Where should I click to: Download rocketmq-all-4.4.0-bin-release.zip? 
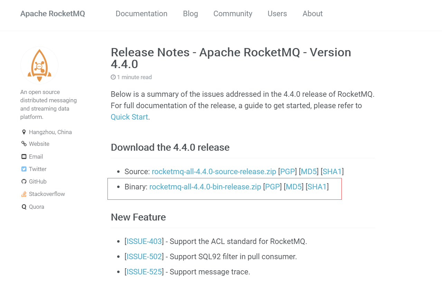(x=205, y=187)
